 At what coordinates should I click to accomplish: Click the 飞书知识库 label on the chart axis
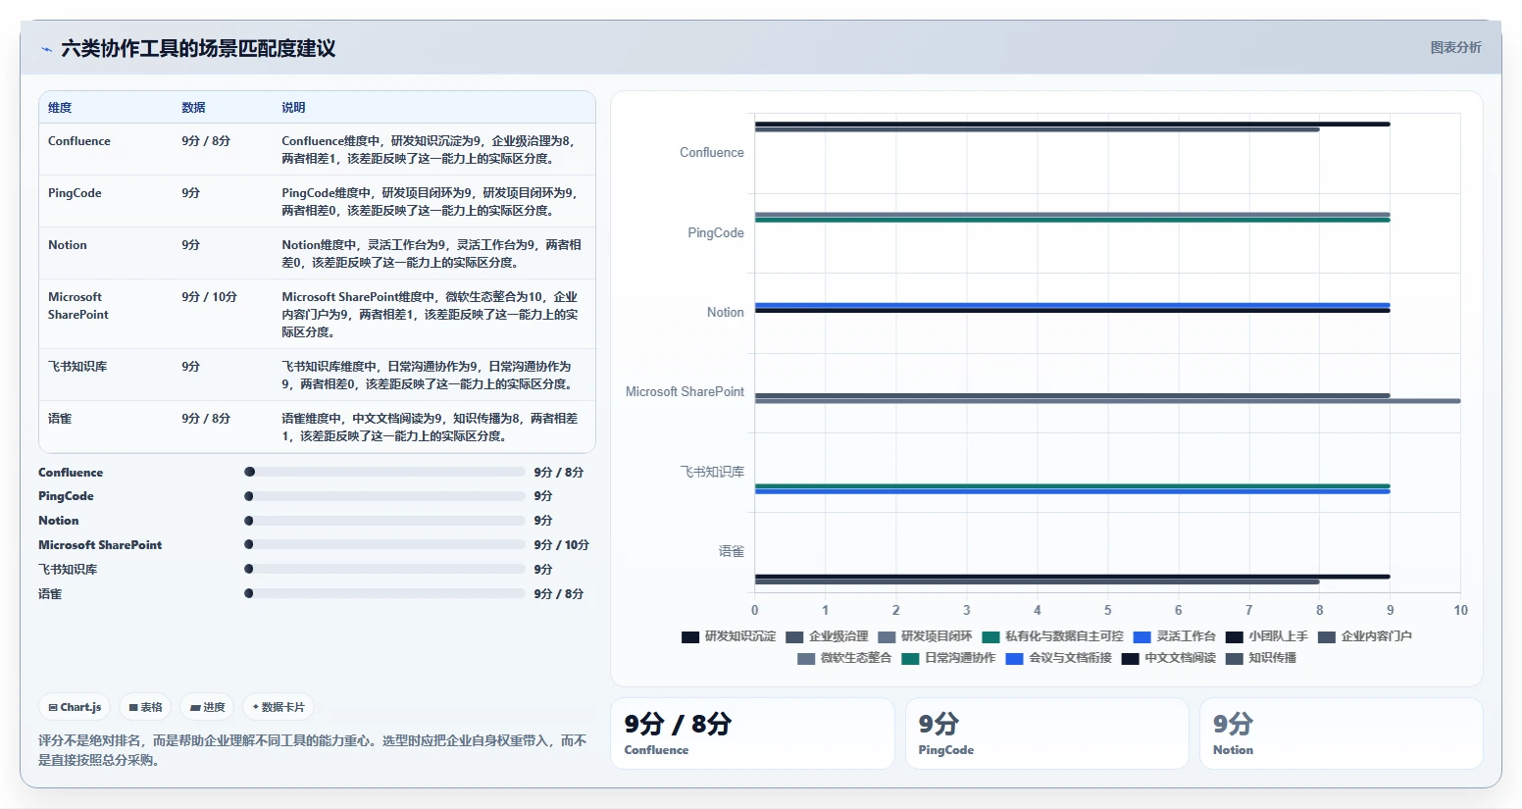pyautogui.click(x=713, y=472)
